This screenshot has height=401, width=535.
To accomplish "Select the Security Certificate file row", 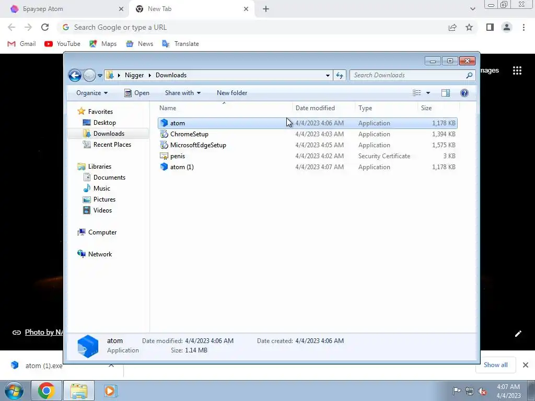I will [307, 156].
